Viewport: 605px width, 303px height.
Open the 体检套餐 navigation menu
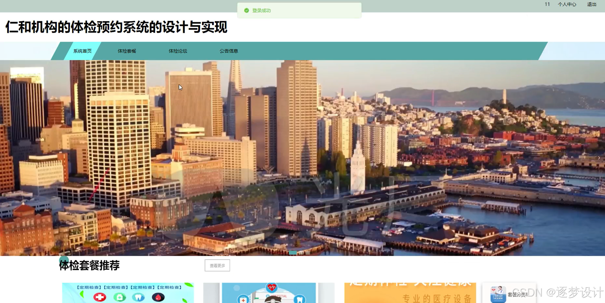[x=127, y=51]
